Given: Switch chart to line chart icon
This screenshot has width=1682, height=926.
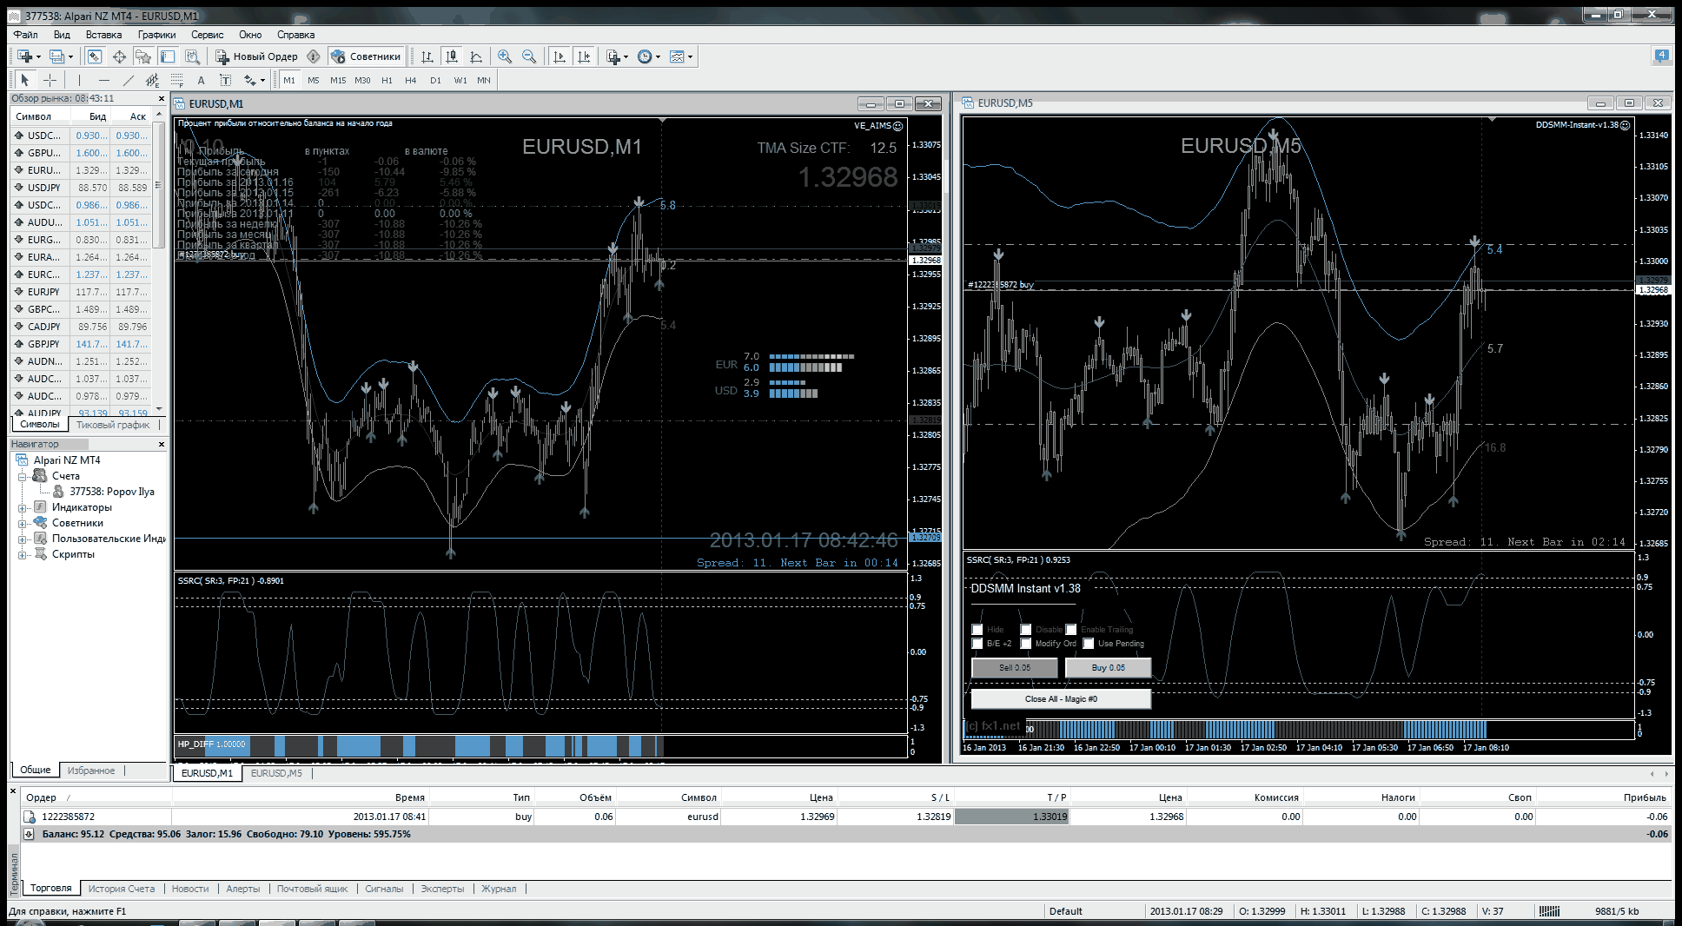Looking at the screenshot, I should 476,56.
